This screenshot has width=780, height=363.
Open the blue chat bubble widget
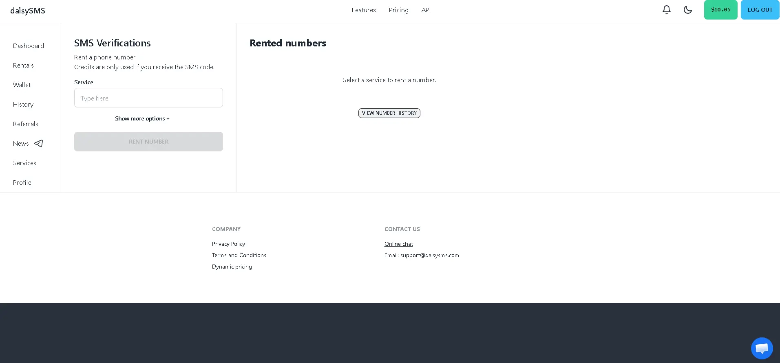[x=762, y=348]
